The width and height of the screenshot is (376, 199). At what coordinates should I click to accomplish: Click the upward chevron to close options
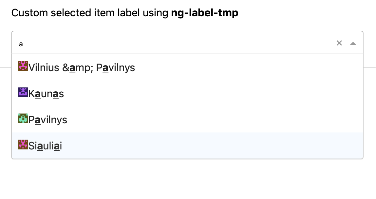(x=353, y=43)
